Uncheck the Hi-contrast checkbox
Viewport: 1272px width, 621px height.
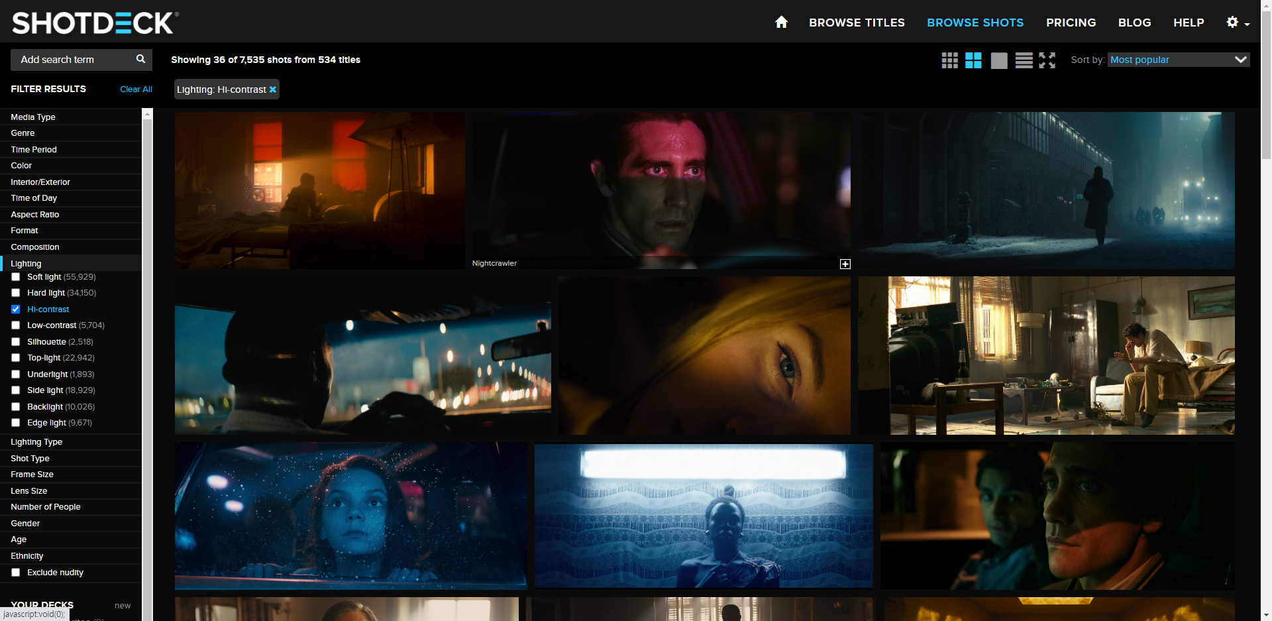click(16, 310)
